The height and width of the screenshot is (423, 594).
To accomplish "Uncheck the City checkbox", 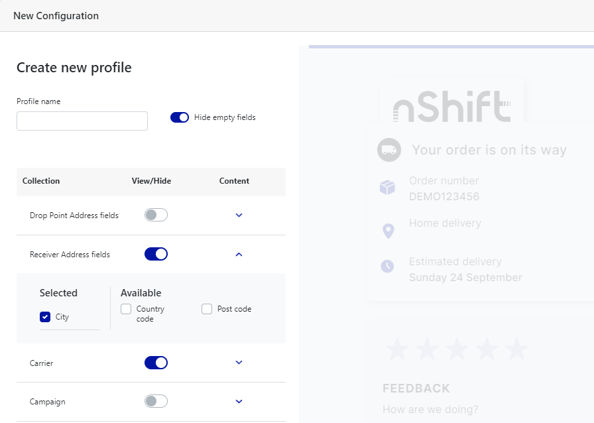I will point(45,317).
